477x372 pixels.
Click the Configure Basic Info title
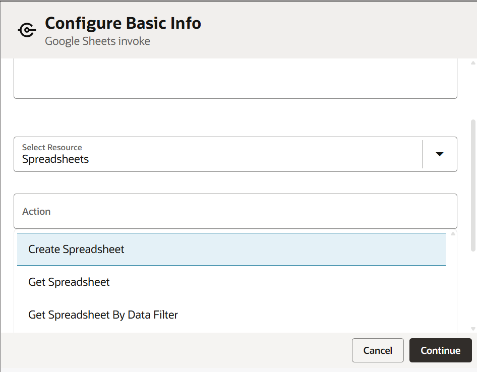coord(123,23)
